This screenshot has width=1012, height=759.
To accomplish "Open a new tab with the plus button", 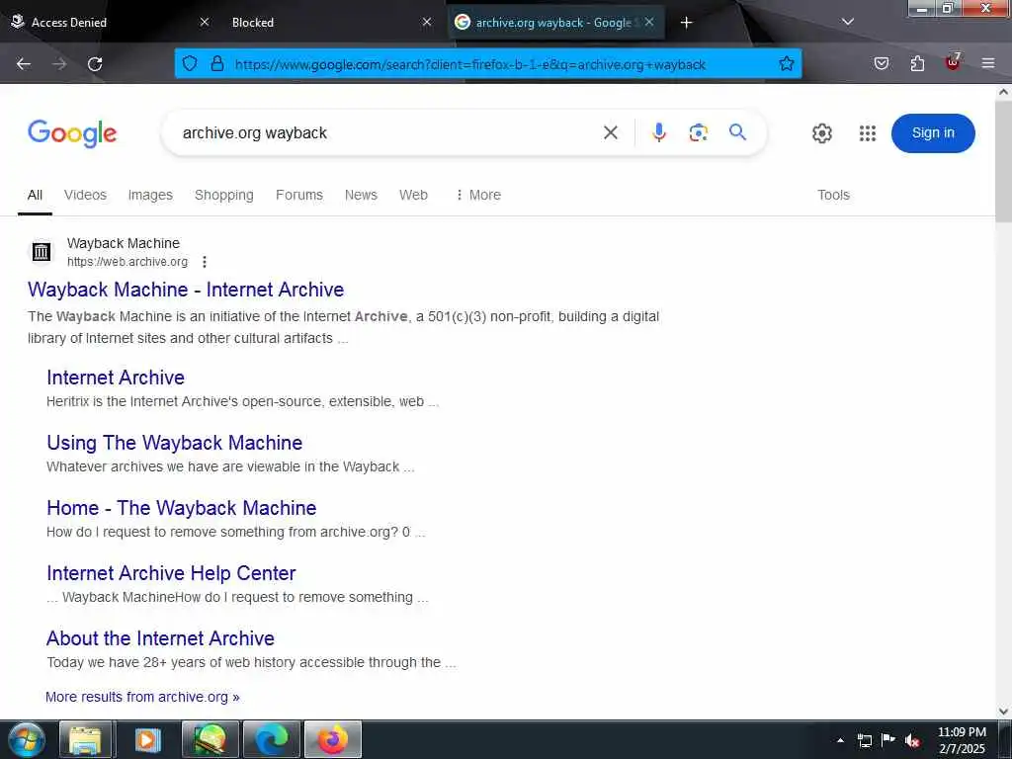I will (x=686, y=23).
